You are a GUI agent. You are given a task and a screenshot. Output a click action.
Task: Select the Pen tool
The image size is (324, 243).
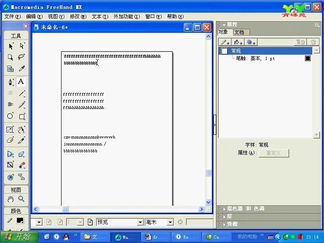pyautogui.click(x=11, y=82)
